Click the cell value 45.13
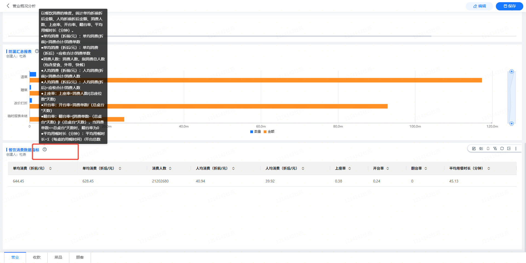Viewport: 526px width, 263px height. pyautogui.click(x=454, y=181)
